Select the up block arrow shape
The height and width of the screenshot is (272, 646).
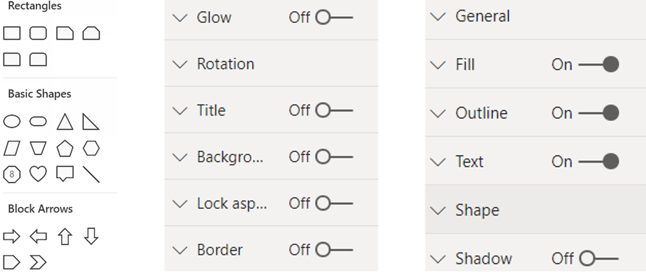coord(65,236)
